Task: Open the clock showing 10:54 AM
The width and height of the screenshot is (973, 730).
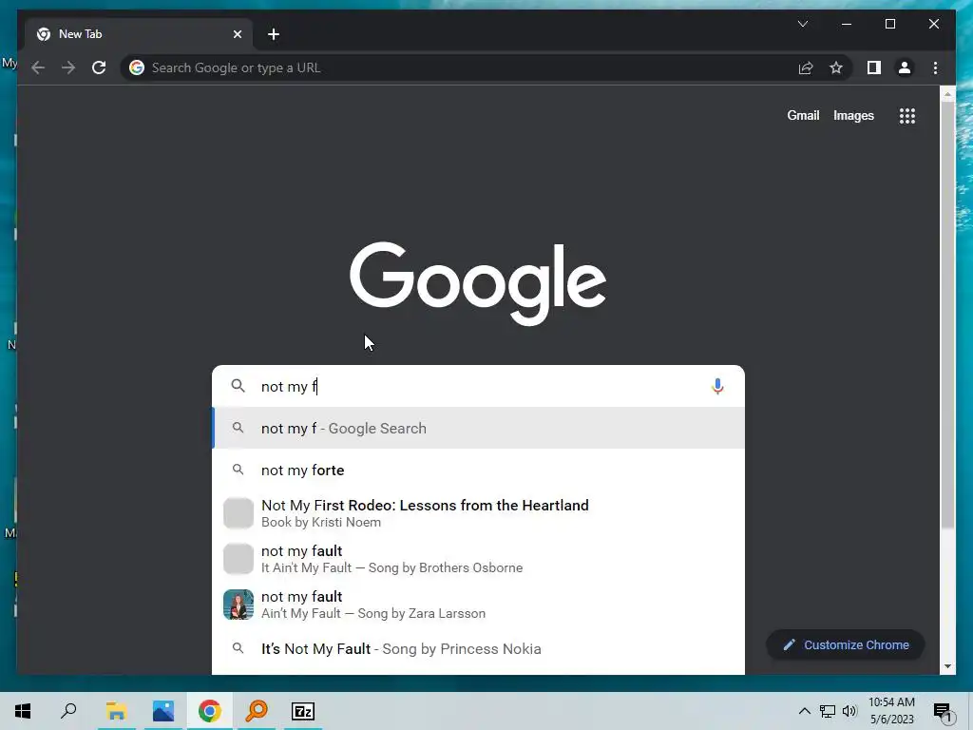Action: 891,711
